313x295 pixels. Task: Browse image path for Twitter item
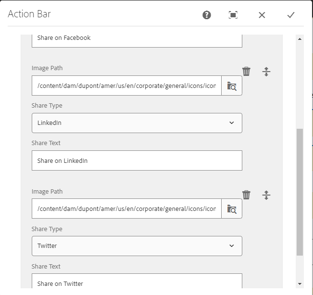[x=232, y=209]
